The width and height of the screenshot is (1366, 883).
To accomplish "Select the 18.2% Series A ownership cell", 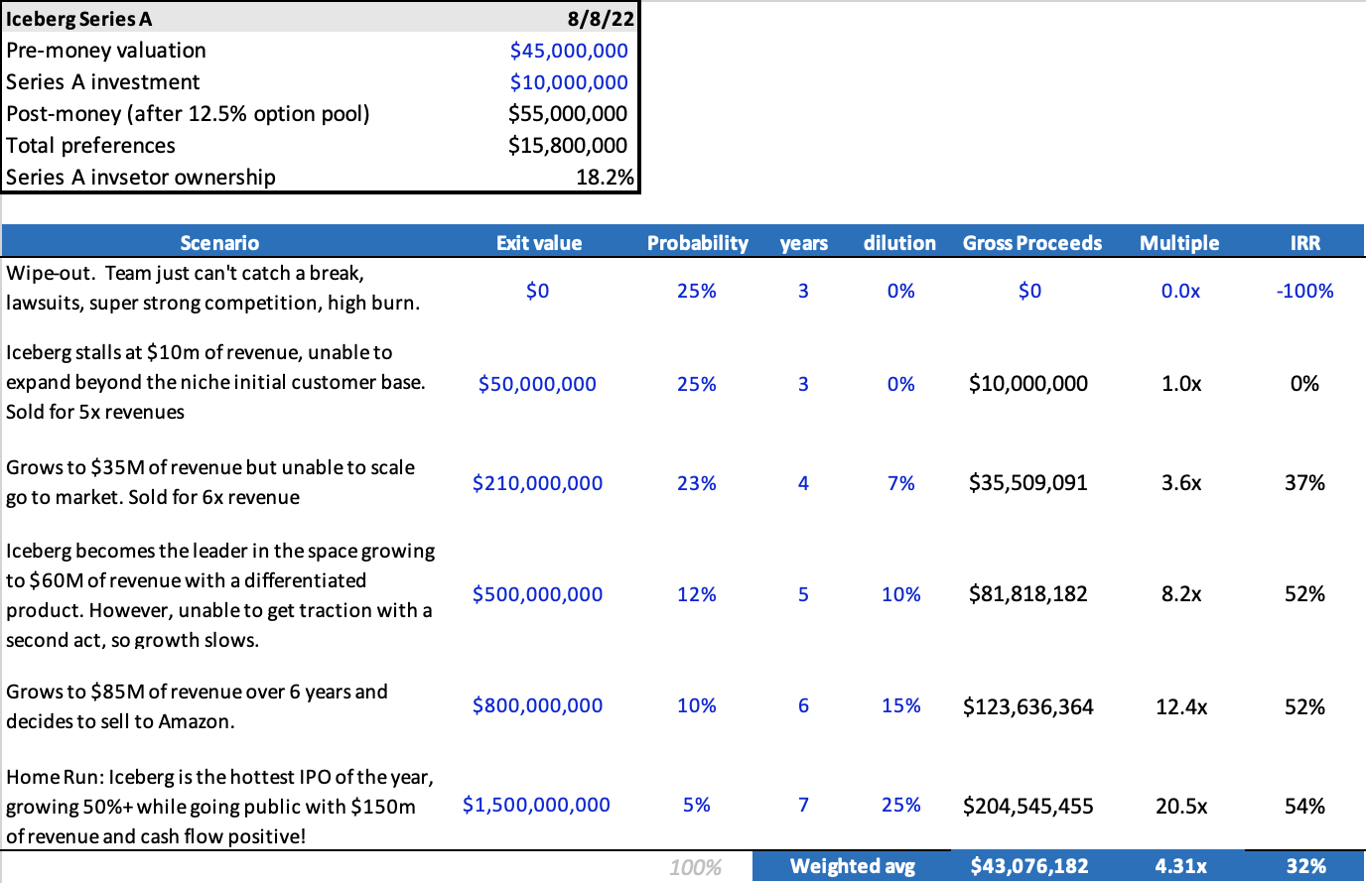I will point(604,178).
